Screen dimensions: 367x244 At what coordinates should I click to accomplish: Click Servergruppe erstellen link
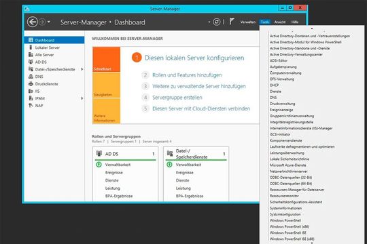(x=177, y=98)
